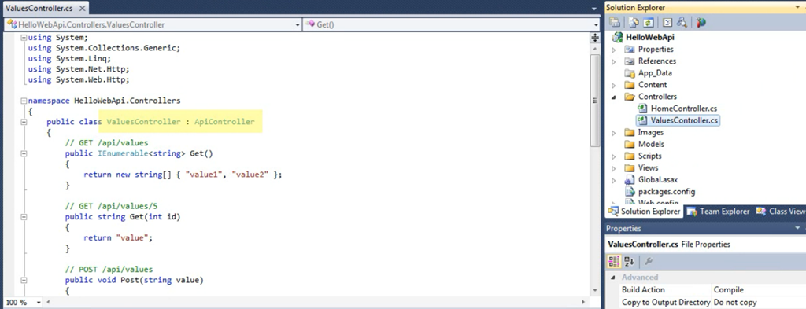This screenshot has width=806, height=309.
Task: Collapse the namespace HelloWebApi.Controllers outlining box
Action: coord(24,101)
